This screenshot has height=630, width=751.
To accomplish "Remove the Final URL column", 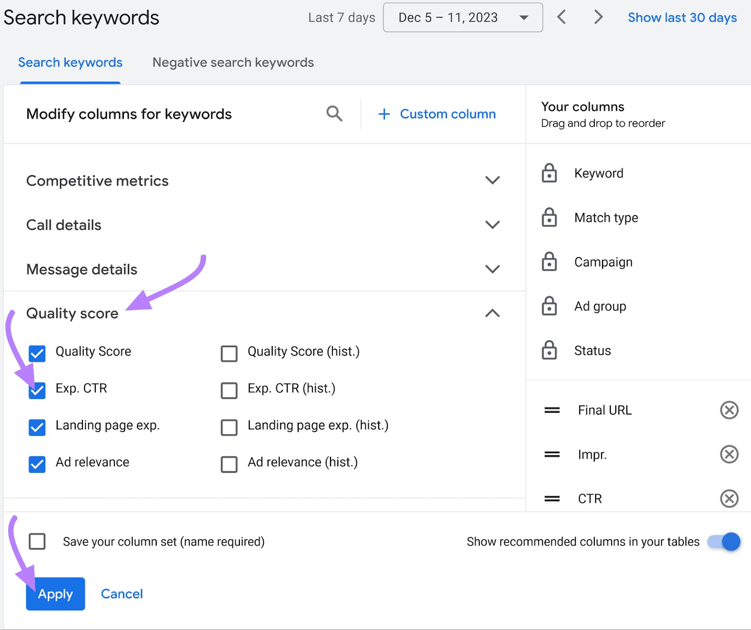I will 729,410.
